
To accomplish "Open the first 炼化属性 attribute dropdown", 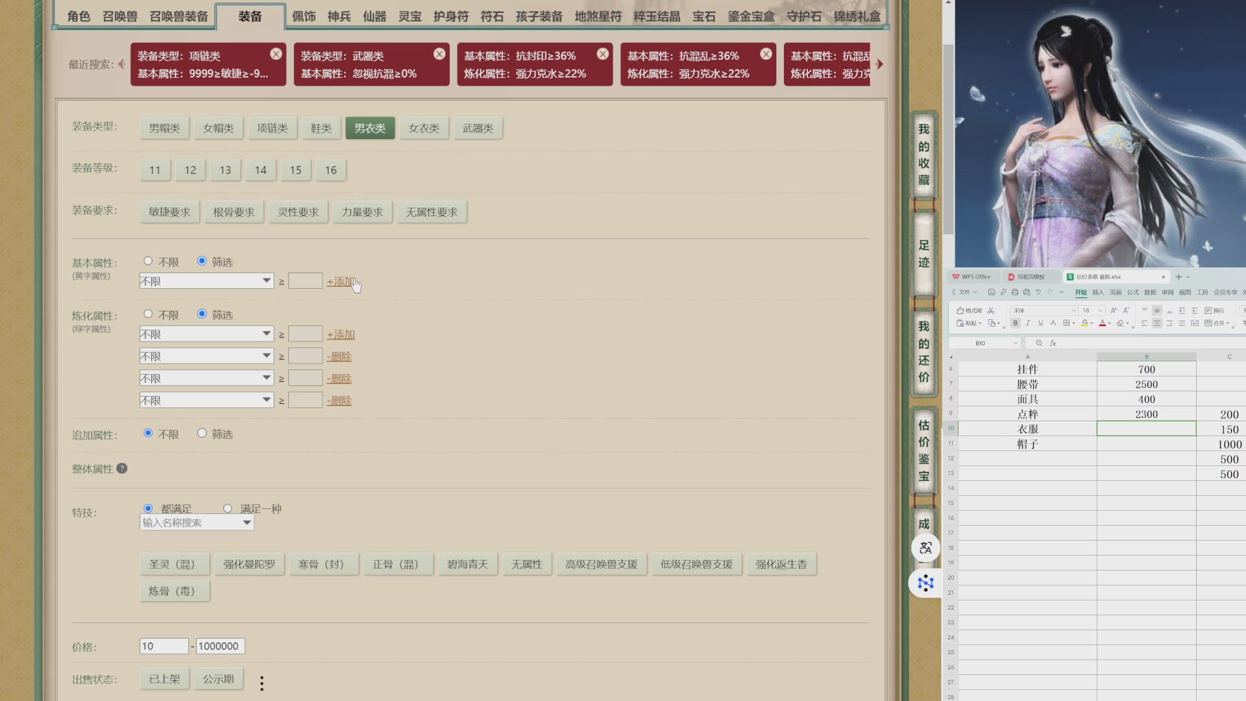I will pyautogui.click(x=206, y=334).
